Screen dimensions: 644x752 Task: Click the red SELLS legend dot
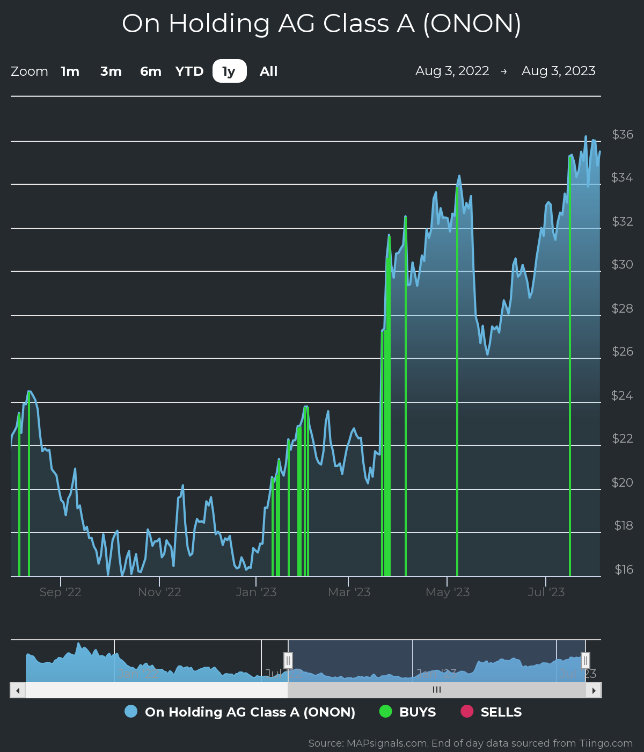click(467, 711)
